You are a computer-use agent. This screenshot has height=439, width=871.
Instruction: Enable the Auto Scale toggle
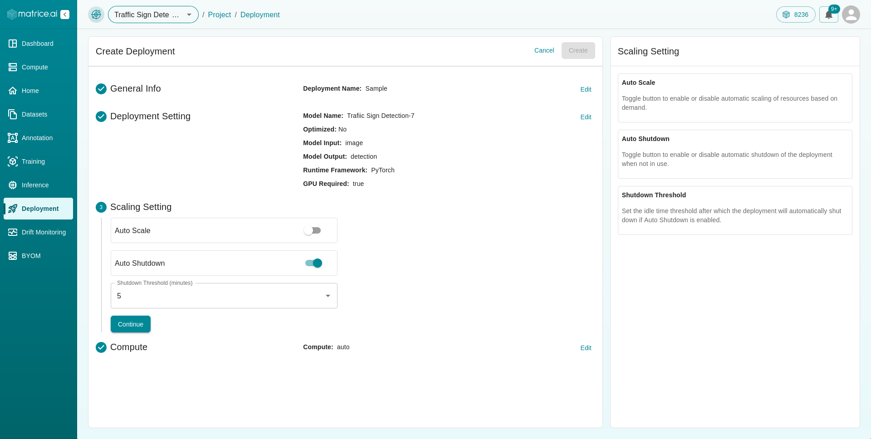coord(313,230)
